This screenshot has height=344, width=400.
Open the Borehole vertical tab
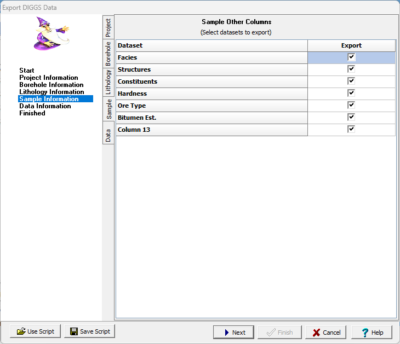coord(108,54)
